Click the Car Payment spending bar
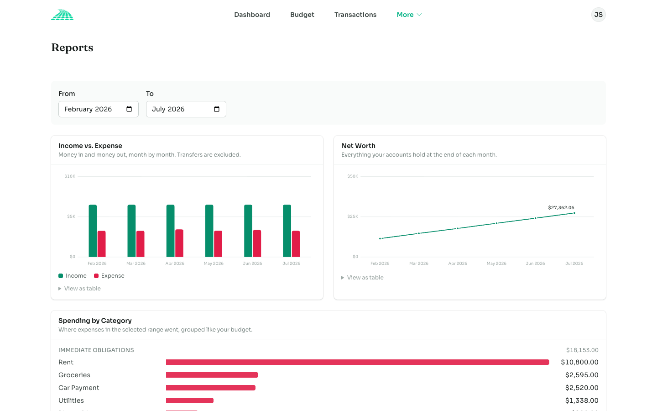This screenshot has height=411, width=657. coord(211,388)
